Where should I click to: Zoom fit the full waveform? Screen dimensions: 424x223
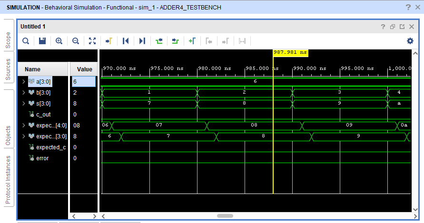[92, 41]
